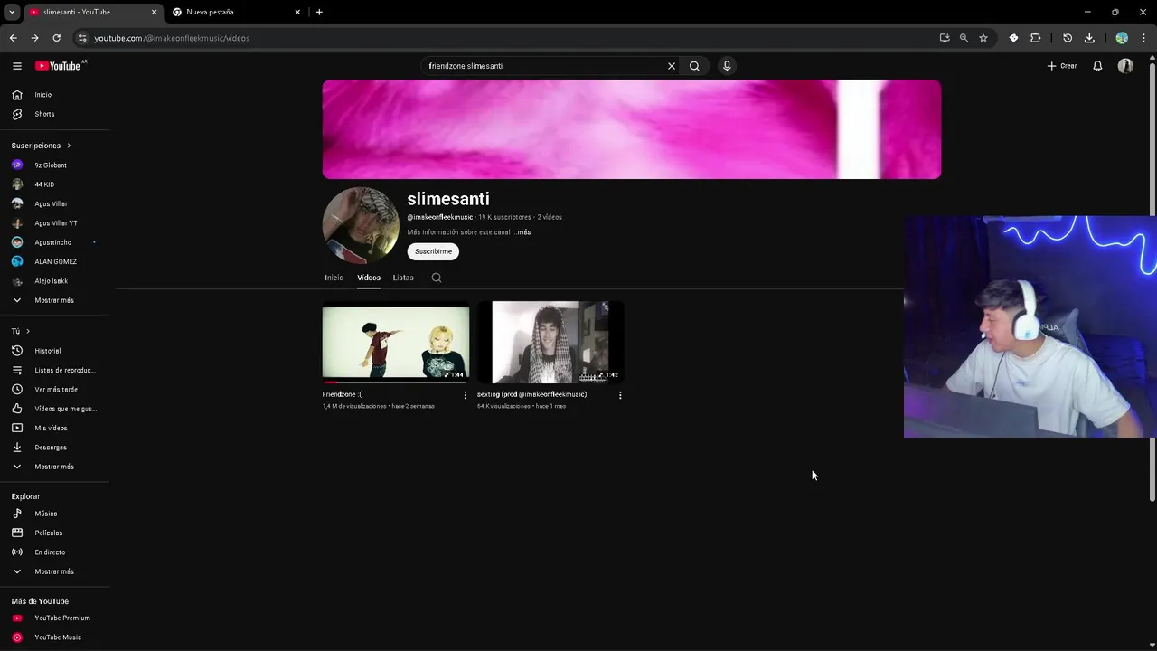Close the Nueva pestaña browser tab
The image size is (1157, 651).
pos(297,12)
